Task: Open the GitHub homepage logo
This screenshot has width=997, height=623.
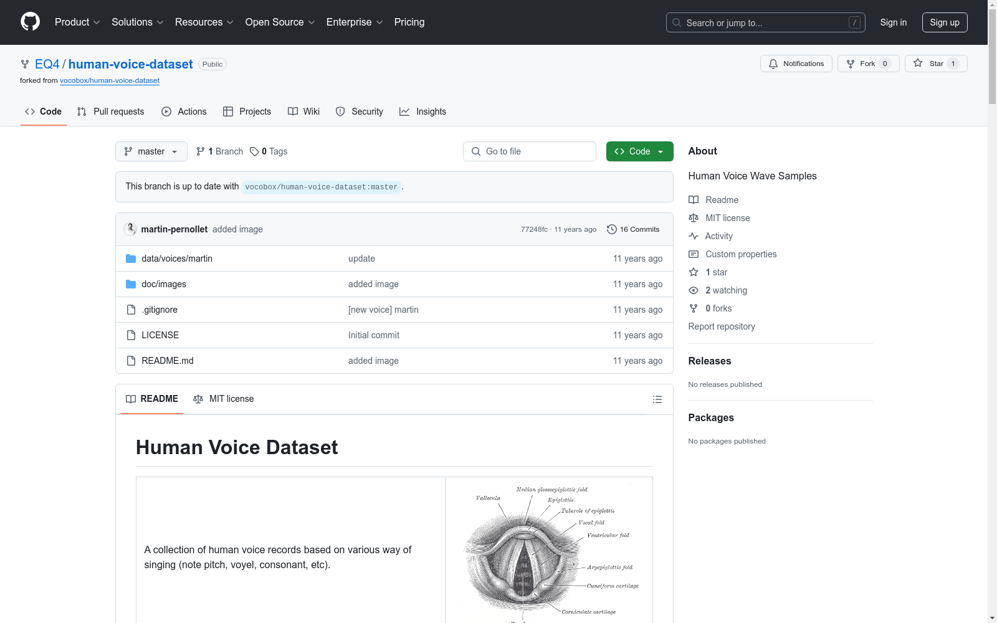Action: pyautogui.click(x=30, y=22)
